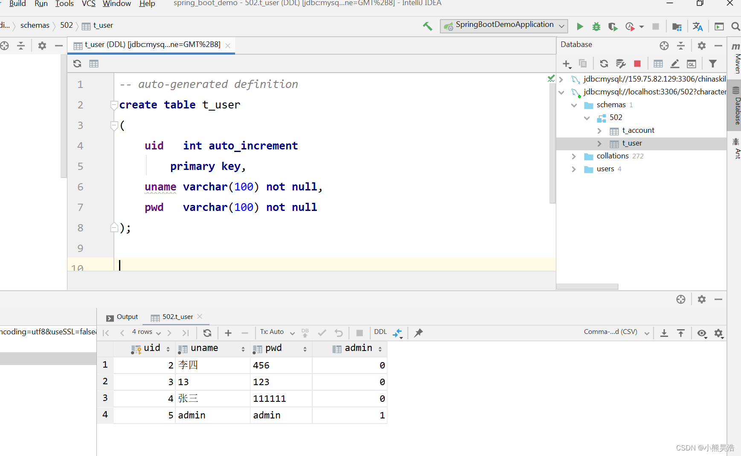Select the cell containing 111111

[x=281, y=398]
